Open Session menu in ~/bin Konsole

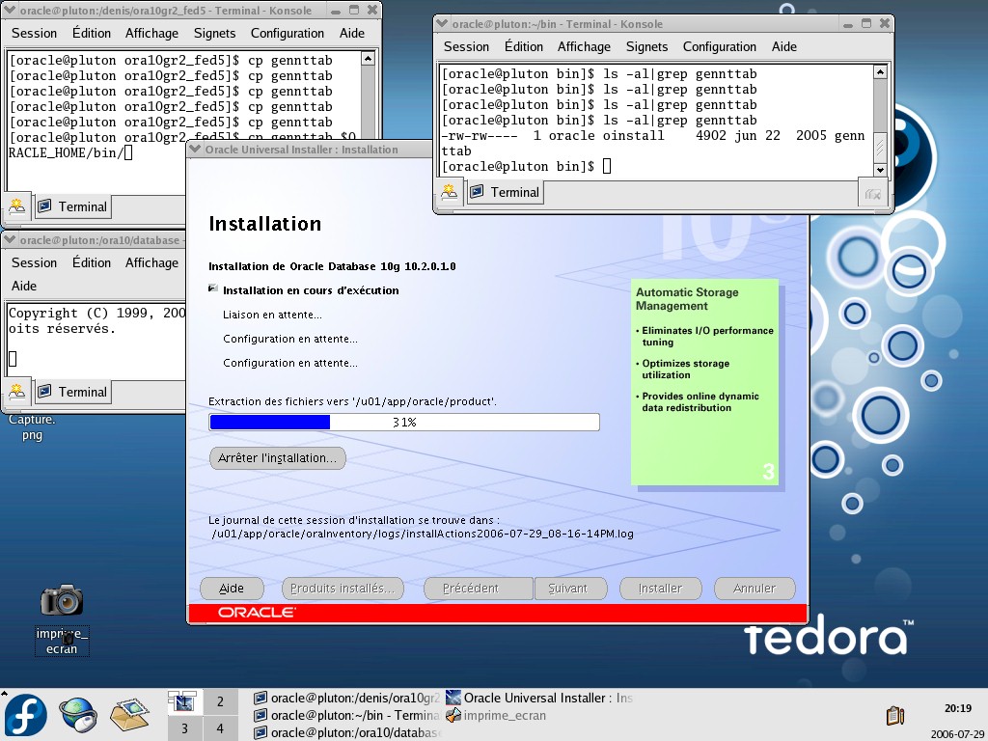click(x=466, y=46)
